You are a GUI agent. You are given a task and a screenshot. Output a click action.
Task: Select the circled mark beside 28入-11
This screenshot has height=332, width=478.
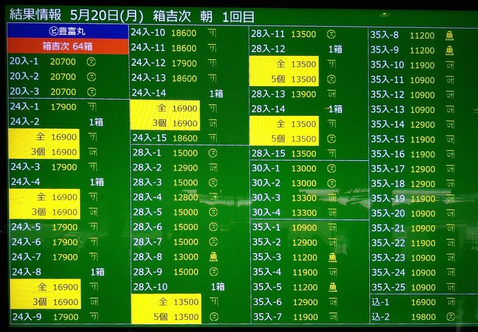click(331, 34)
